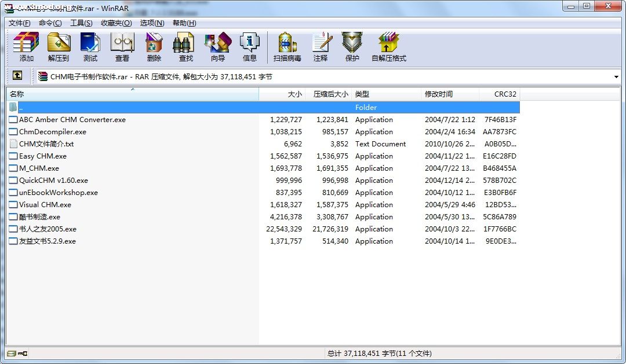Select the Easy CHM.exe file

tap(43, 156)
